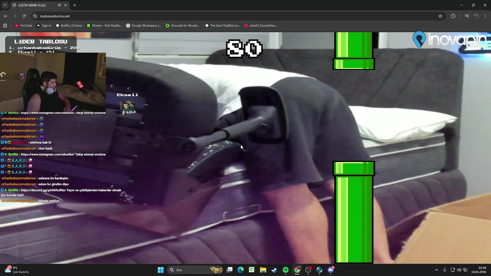Click the 'adam bc girelim diyo' chat message
This screenshot has height=276, width=491.
[53, 184]
